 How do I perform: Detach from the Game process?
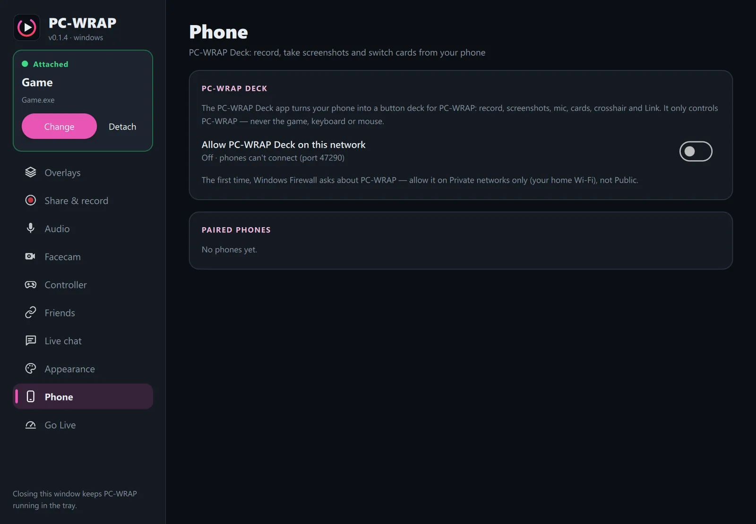coord(122,127)
